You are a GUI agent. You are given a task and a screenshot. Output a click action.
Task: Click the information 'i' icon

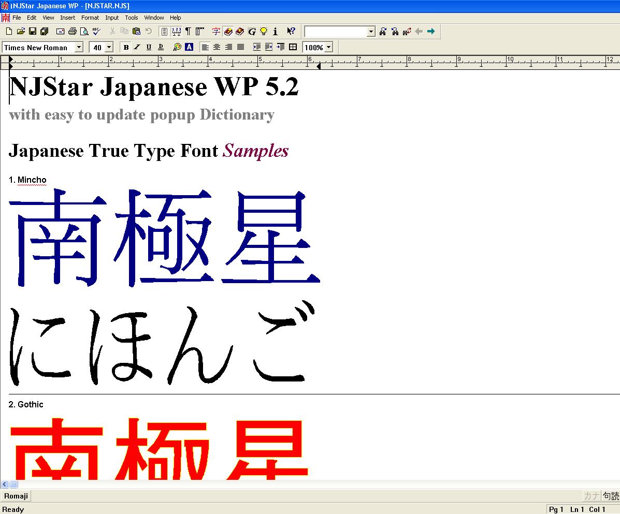[275, 31]
